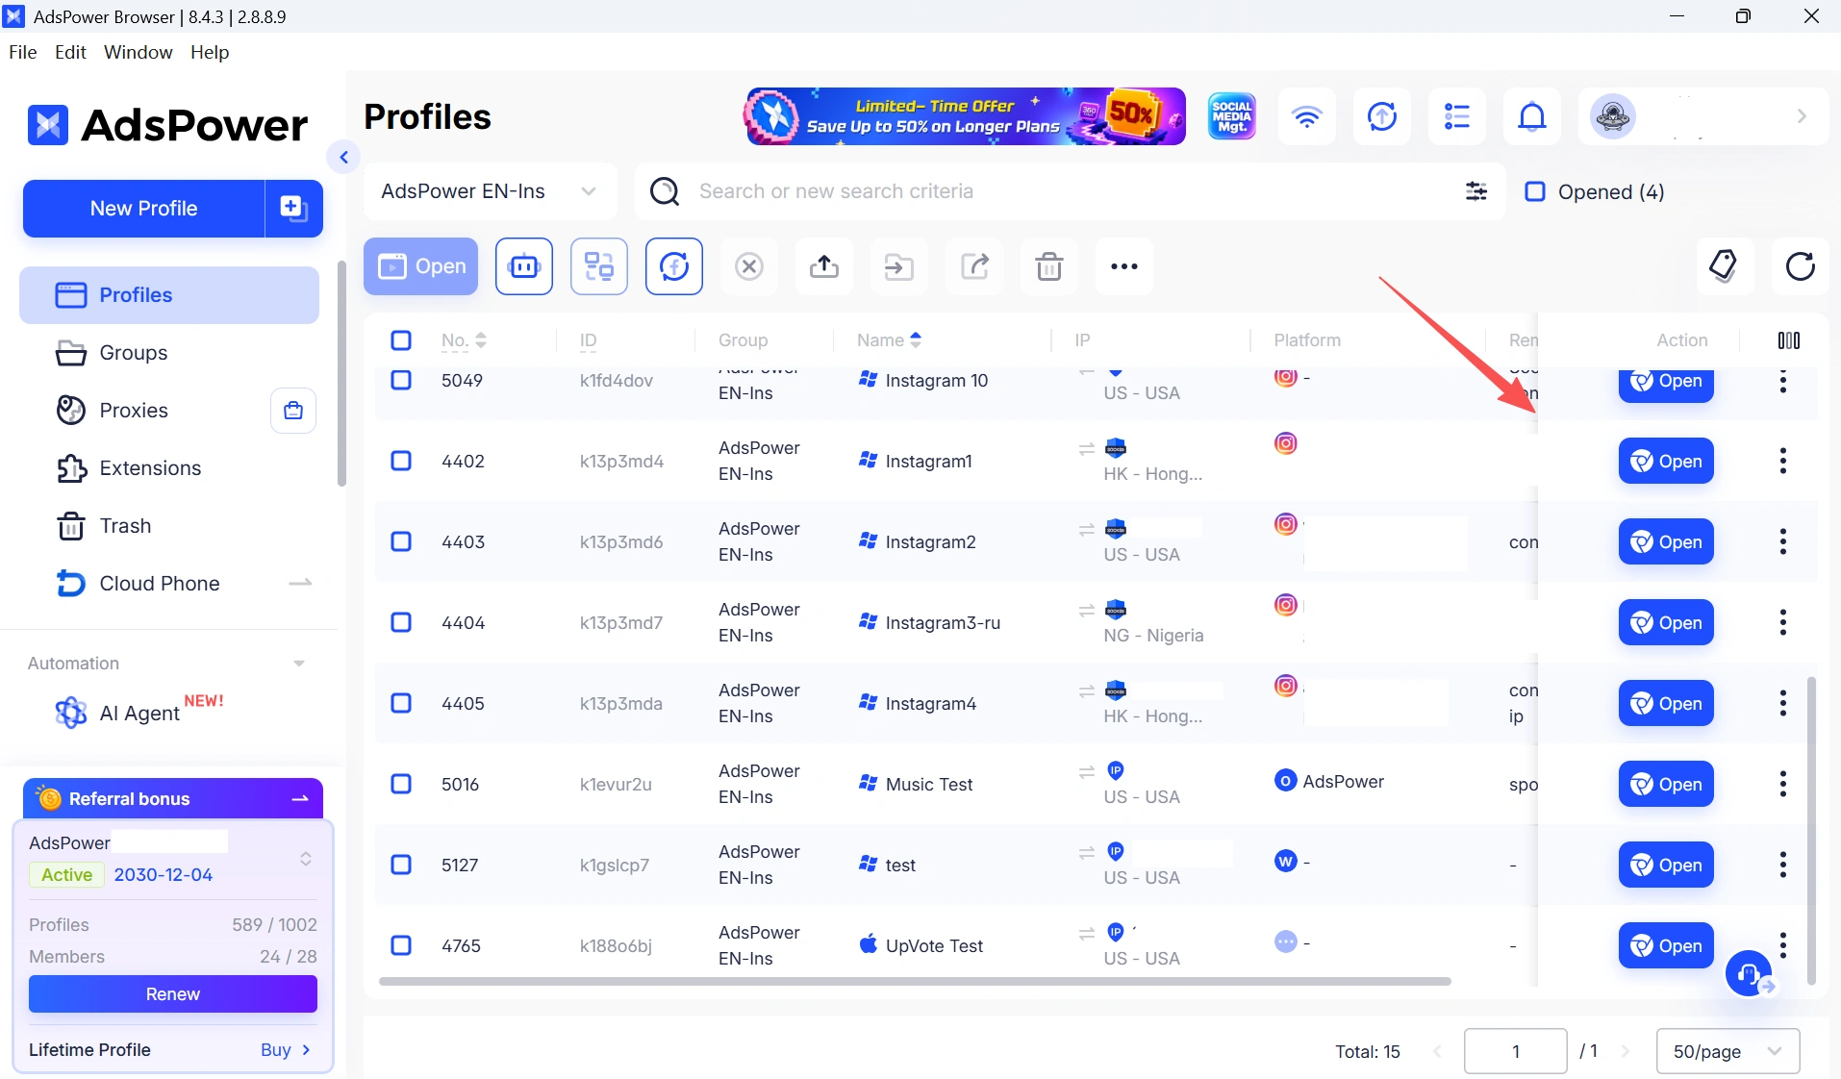Open the notifications bell icon

click(1532, 116)
